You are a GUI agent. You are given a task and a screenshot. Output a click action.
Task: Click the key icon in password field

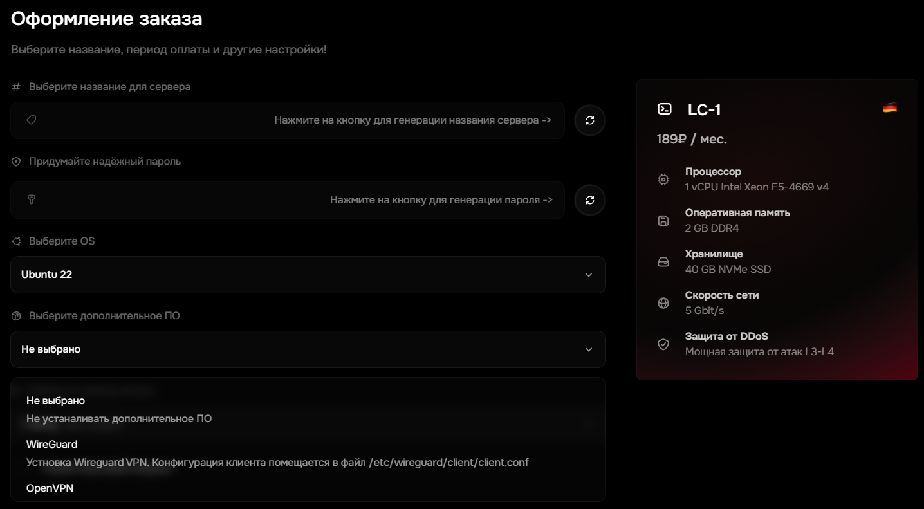31,200
